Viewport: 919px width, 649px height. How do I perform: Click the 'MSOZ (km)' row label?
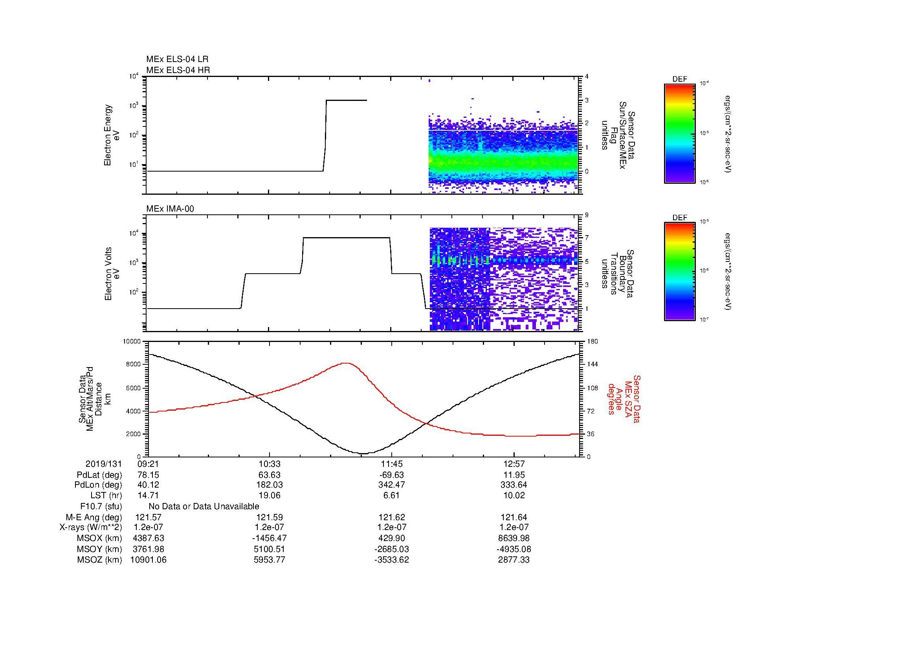pyautogui.click(x=99, y=560)
